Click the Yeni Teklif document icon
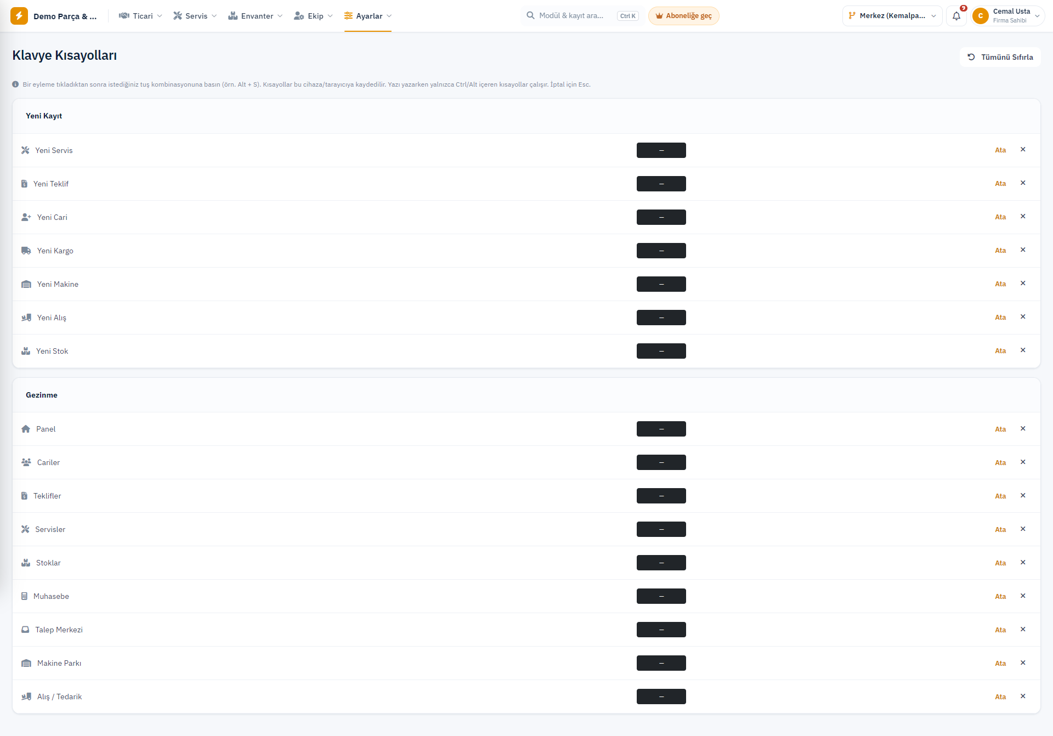 (x=24, y=184)
